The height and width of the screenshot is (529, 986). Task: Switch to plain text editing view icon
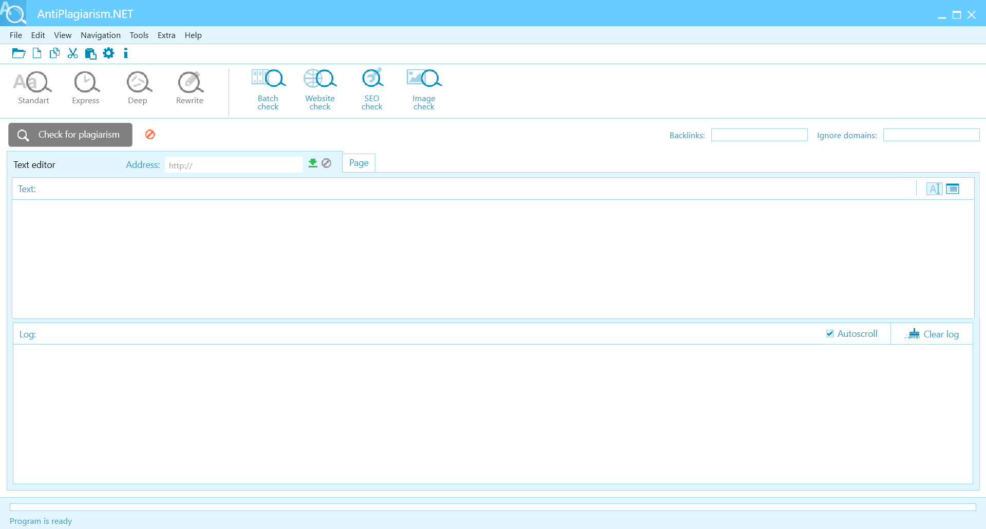coord(935,189)
